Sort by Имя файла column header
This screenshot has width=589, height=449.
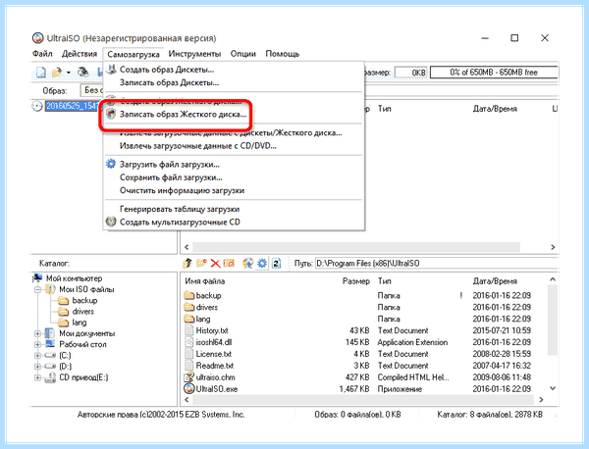(x=205, y=281)
